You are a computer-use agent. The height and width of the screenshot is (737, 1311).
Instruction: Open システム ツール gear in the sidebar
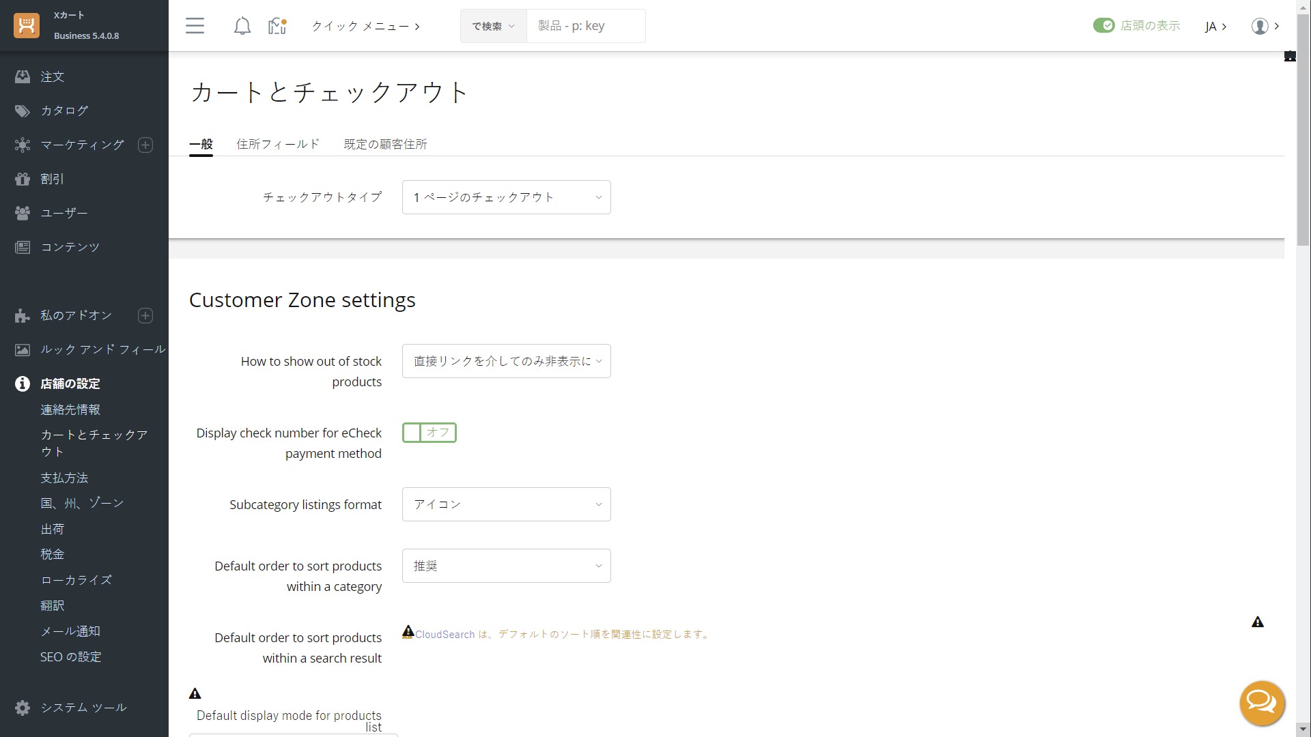tap(23, 708)
